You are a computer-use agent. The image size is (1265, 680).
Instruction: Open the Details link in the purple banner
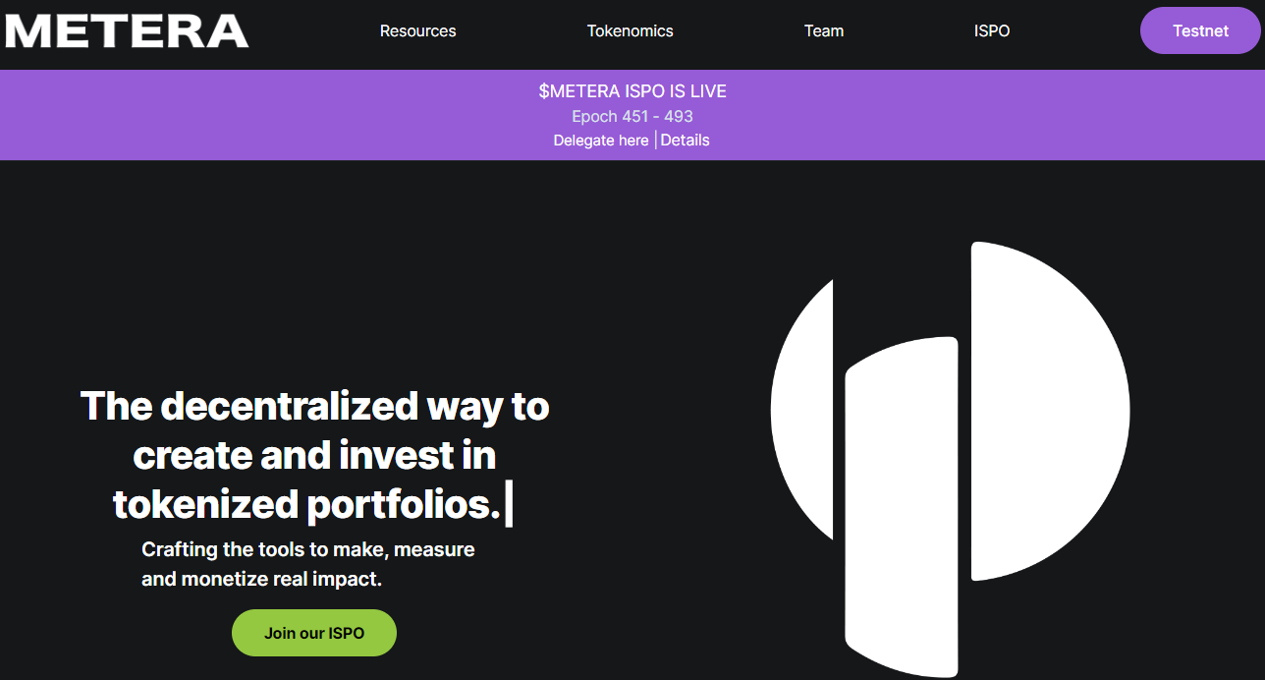tap(685, 140)
